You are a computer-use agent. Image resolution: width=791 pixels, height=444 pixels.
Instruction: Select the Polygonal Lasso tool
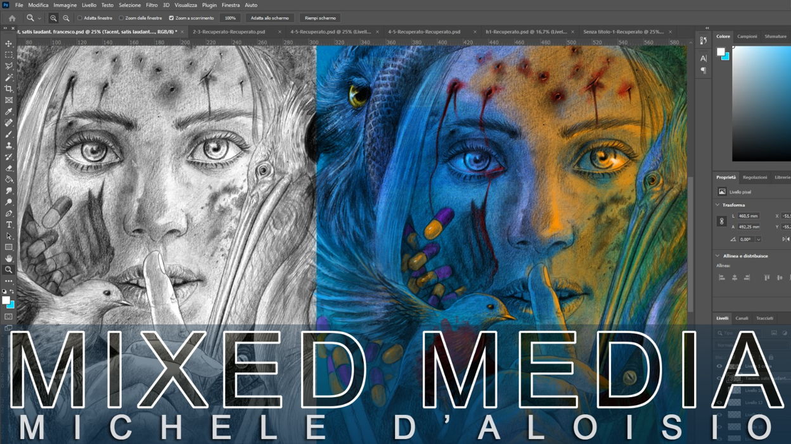(x=9, y=66)
